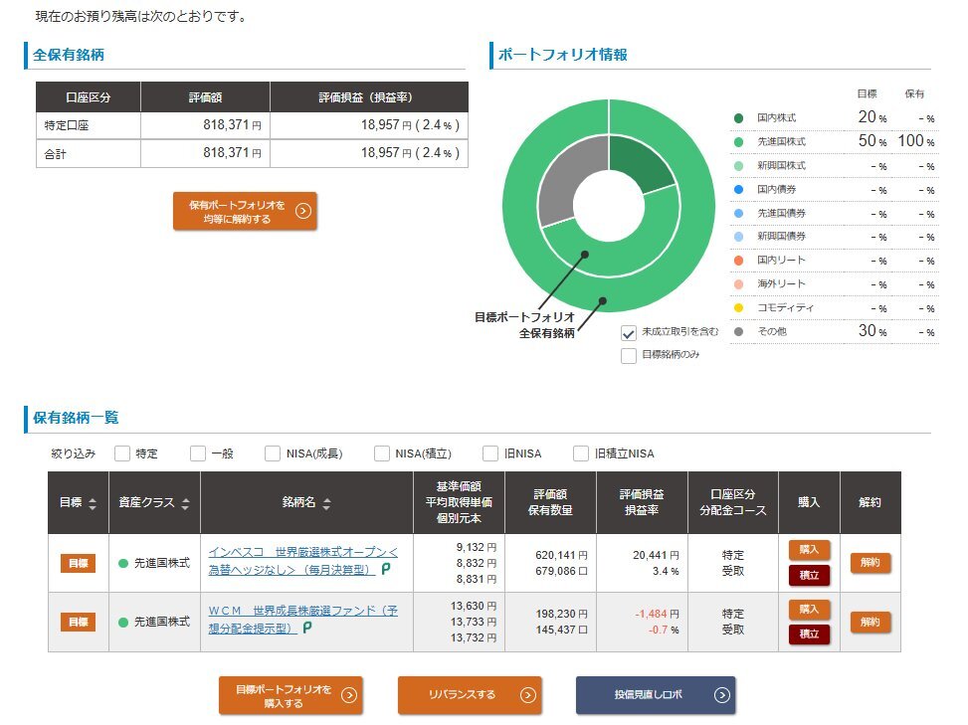The height and width of the screenshot is (725, 968).
Task: Click arrow icon on リバランスする button
Action: tap(520, 695)
